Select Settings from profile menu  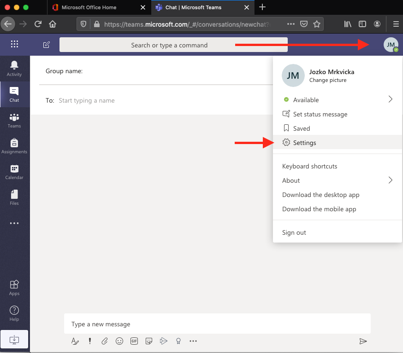pyautogui.click(x=304, y=143)
